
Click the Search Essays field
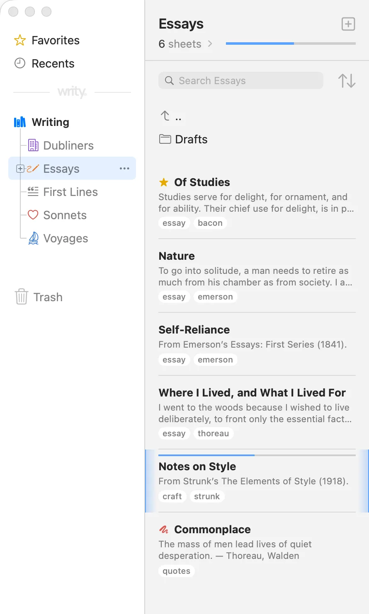241,80
